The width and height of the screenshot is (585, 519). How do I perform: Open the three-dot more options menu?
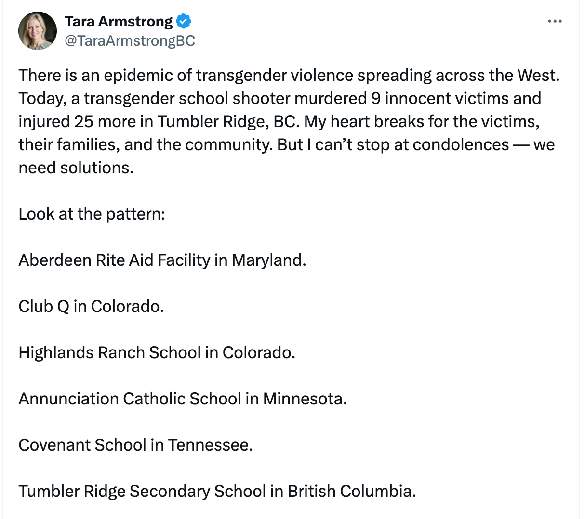point(555,21)
